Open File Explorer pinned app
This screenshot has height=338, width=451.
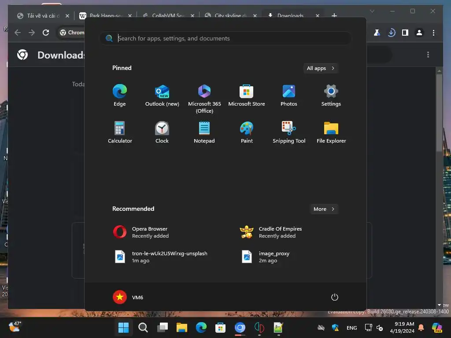331,132
